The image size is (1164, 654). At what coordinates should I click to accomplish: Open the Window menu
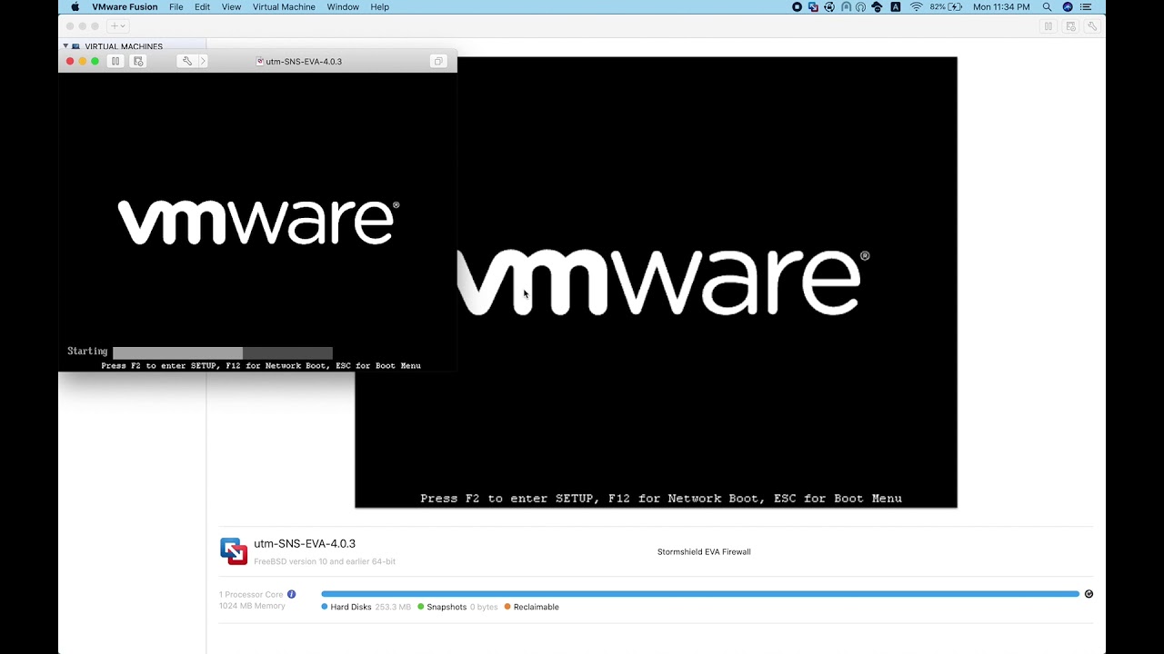(343, 7)
